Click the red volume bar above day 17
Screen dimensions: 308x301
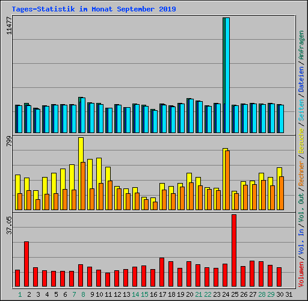tap(162, 272)
